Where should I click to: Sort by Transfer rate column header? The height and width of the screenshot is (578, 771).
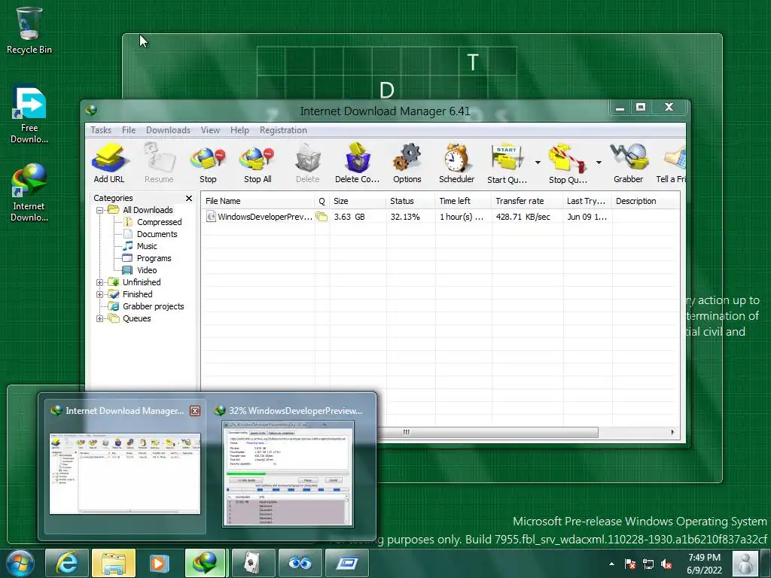[527, 201]
